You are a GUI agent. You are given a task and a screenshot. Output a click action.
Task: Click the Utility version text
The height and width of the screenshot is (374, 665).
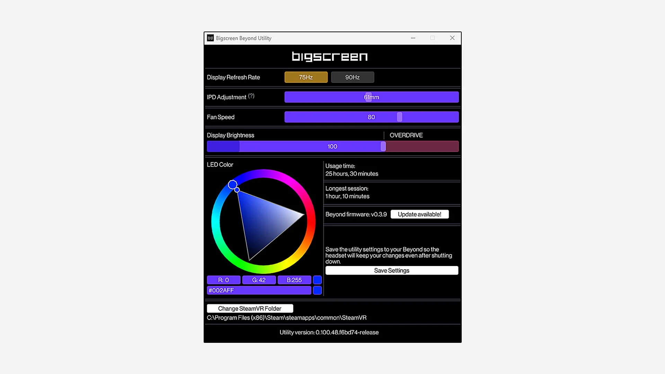click(329, 332)
